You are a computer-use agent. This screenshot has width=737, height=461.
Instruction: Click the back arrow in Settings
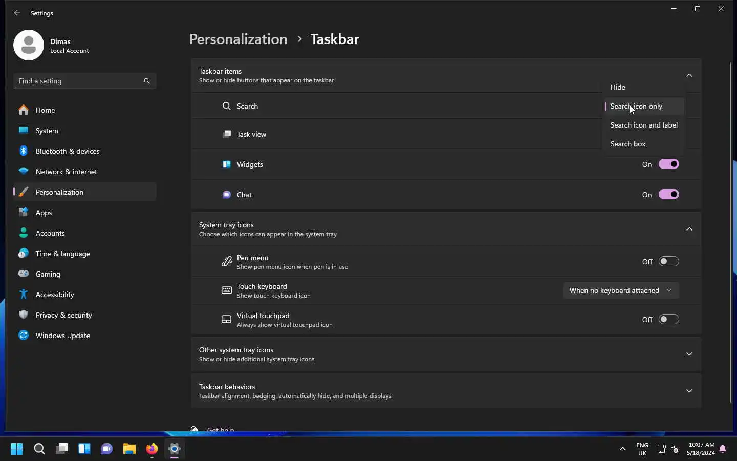(17, 13)
